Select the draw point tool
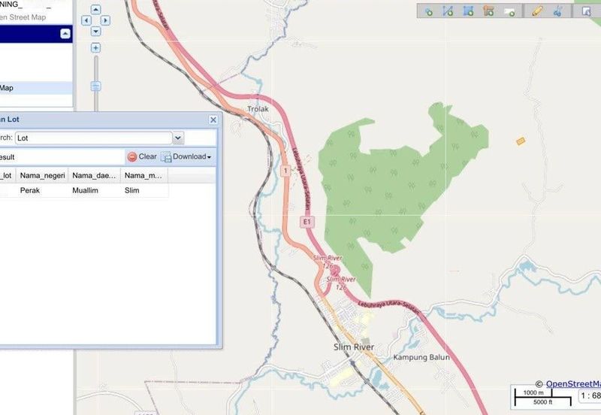 point(428,11)
